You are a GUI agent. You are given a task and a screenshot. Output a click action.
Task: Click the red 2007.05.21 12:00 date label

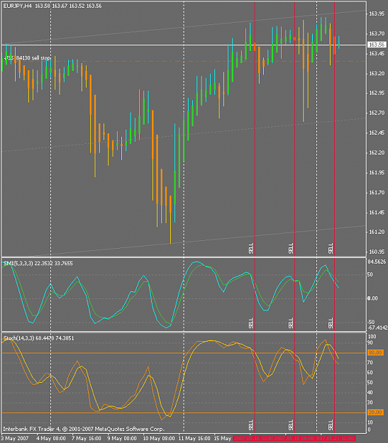point(335,439)
